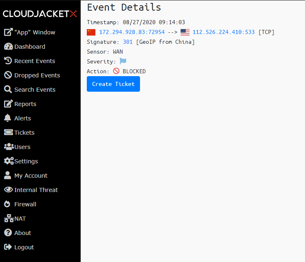Click the My Account person icon
The height and width of the screenshot is (262, 305).
pyautogui.click(x=8, y=175)
